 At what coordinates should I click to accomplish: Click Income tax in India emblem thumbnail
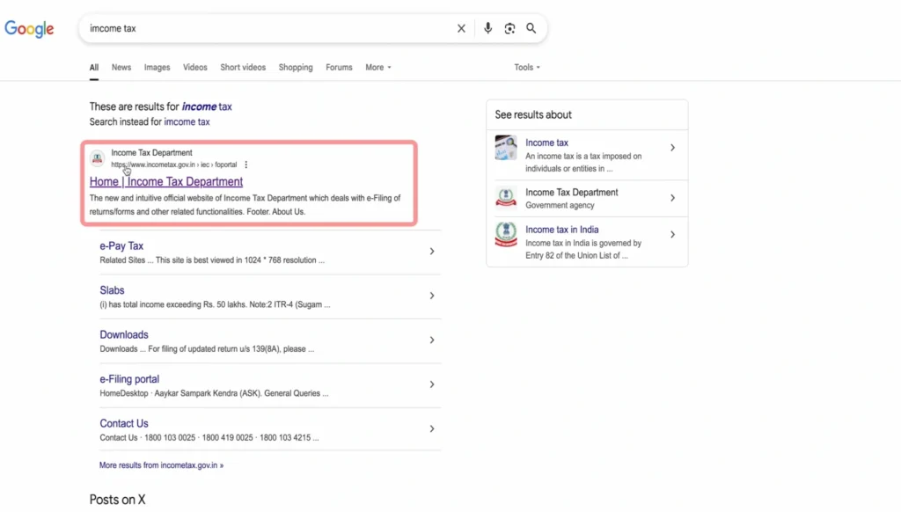pyautogui.click(x=506, y=235)
